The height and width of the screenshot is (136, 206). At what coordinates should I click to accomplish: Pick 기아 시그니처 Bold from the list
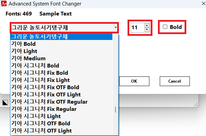click(x=62, y=65)
